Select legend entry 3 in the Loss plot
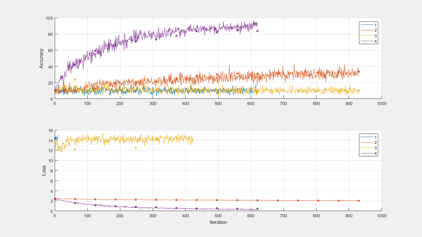422x237 pixels. 368,148
